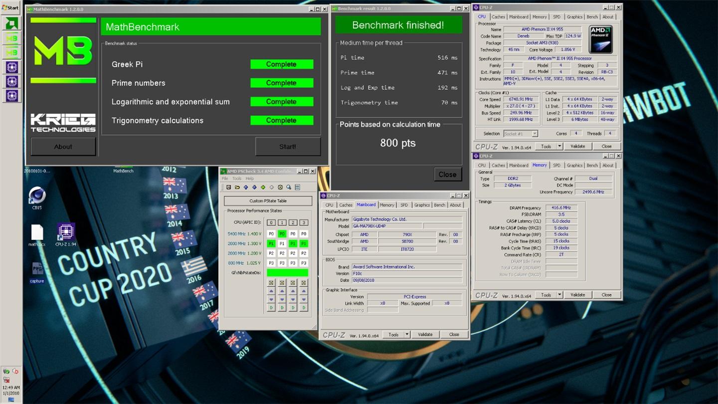718x404 pixels.
Task: Click the gear settings icon in PSCheck toolbar
Action: pyautogui.click(x=280, y=188)
